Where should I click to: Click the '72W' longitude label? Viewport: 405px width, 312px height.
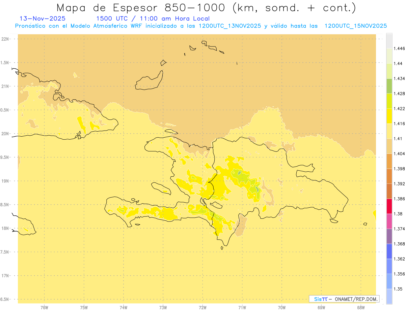[x=202, y=308]
